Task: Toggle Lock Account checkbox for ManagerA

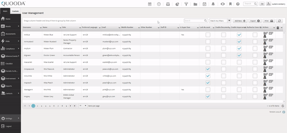Action: click(x=208, y=90)
